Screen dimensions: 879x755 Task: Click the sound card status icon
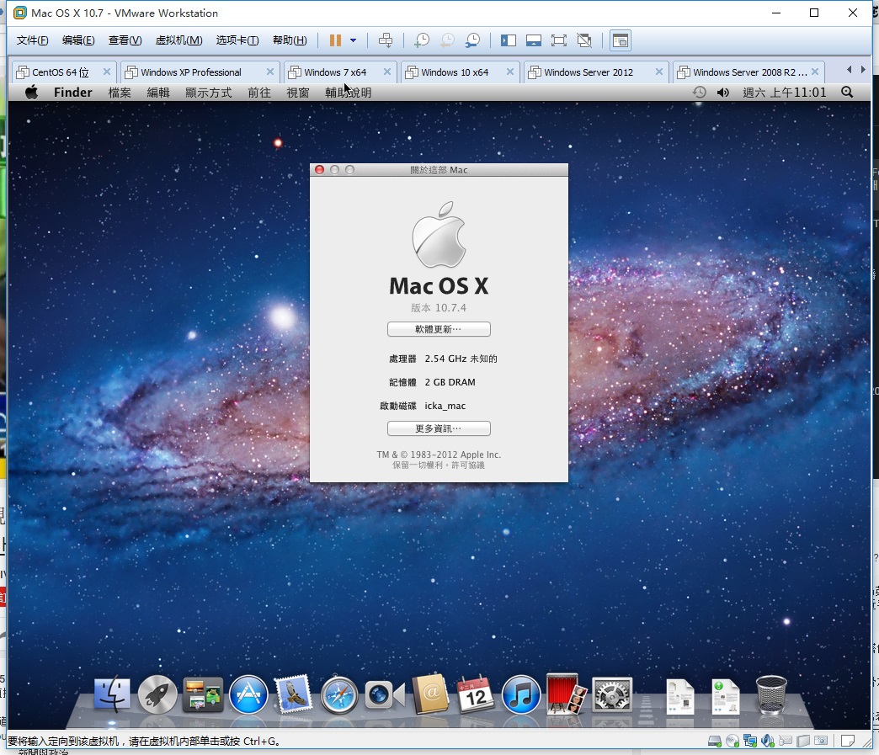768,741
